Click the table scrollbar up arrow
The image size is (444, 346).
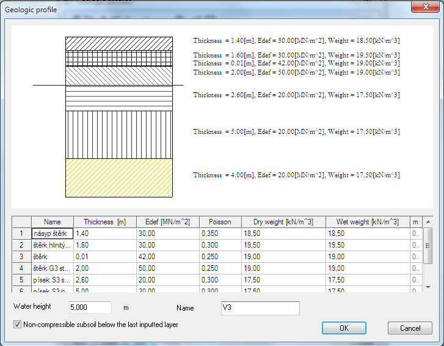[x=428, y=222]
